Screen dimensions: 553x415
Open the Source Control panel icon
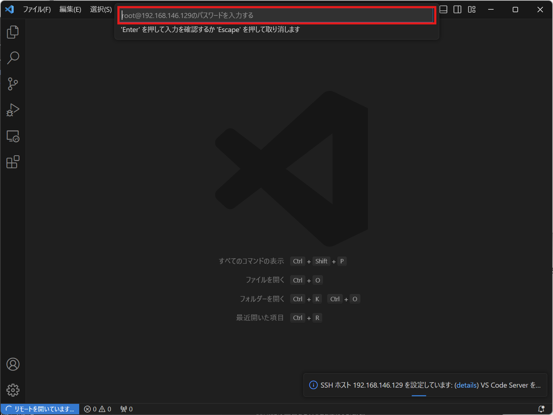(13, 84)
